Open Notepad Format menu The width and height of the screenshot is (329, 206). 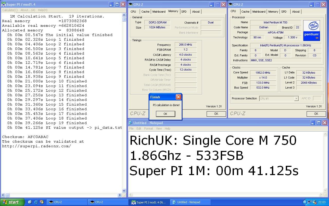tap(149, 128)
